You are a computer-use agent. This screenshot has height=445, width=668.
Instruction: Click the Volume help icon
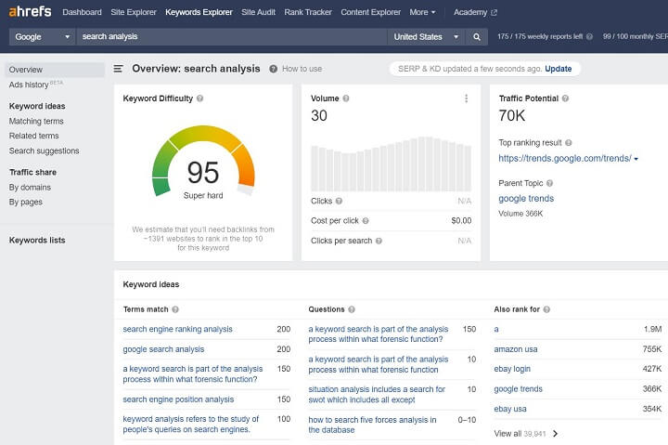coord(346,98)
